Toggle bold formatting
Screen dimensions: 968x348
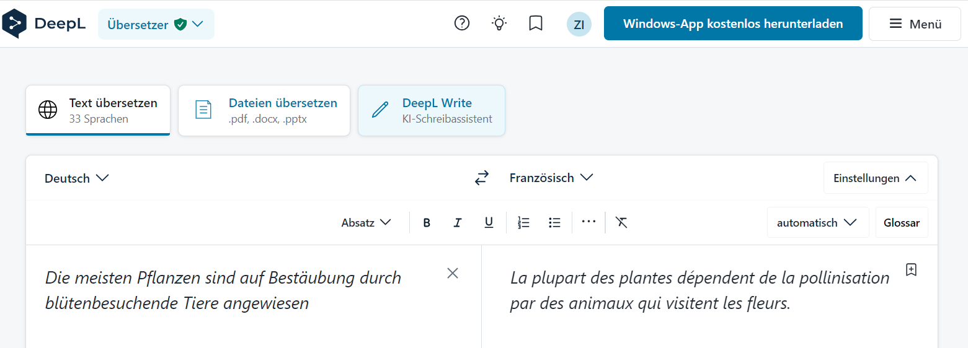(x=427, y=223)
